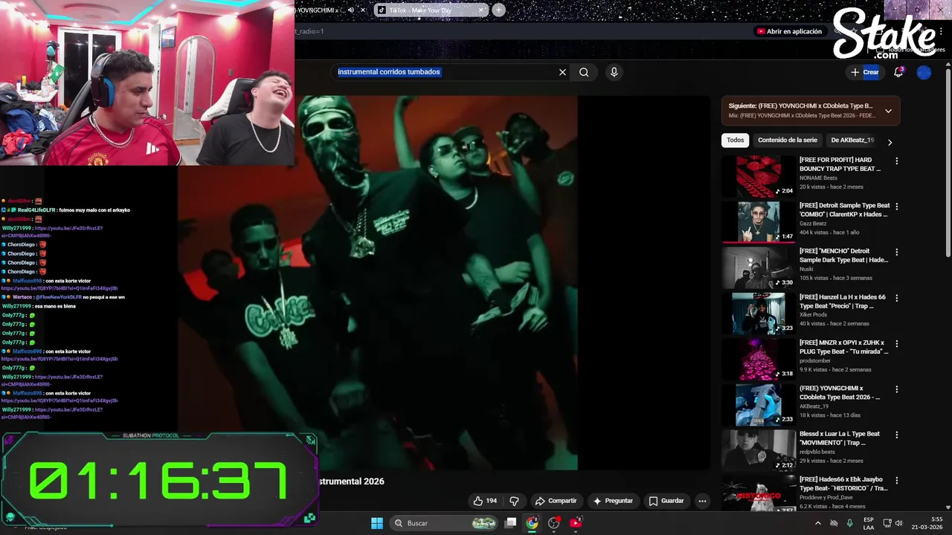Show hidden system tray icons

(x=818, y=523)
